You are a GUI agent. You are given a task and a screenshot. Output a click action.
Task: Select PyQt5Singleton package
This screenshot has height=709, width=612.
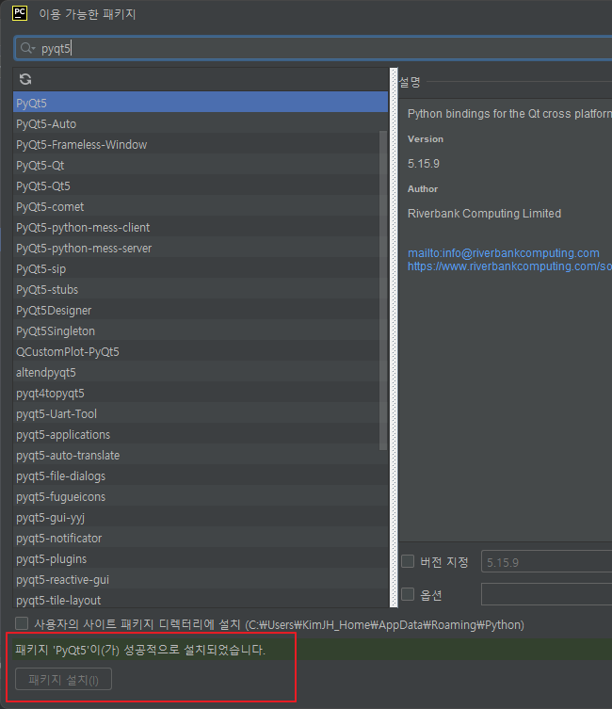click(x=201, y=331)
